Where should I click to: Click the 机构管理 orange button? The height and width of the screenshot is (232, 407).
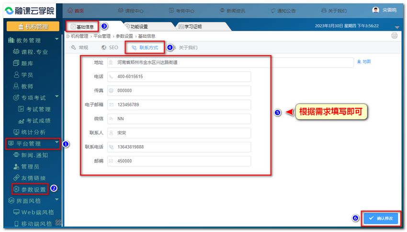[33, 26]
